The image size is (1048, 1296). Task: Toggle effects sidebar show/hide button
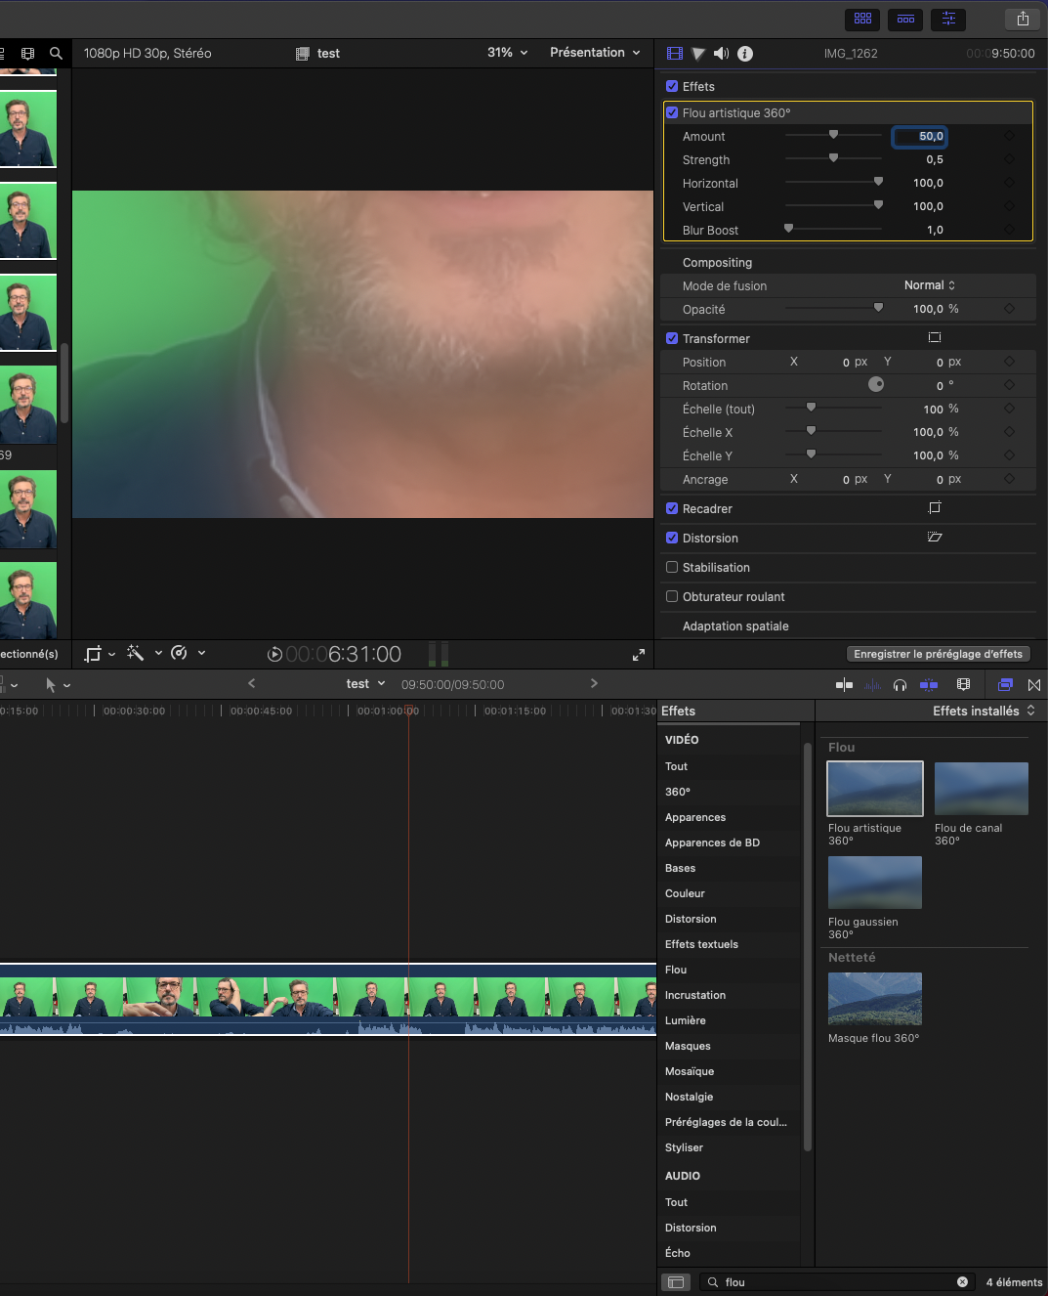pyautogui.click(x=676, y=1282)
